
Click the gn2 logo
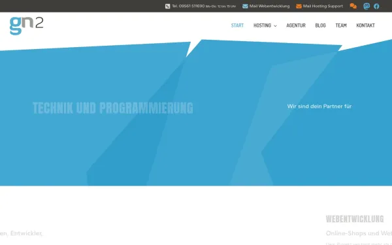coord(27,25)
